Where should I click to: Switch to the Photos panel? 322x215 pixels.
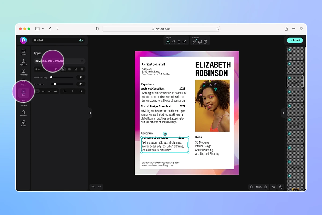pyautogui.click(x=23, y=83)
